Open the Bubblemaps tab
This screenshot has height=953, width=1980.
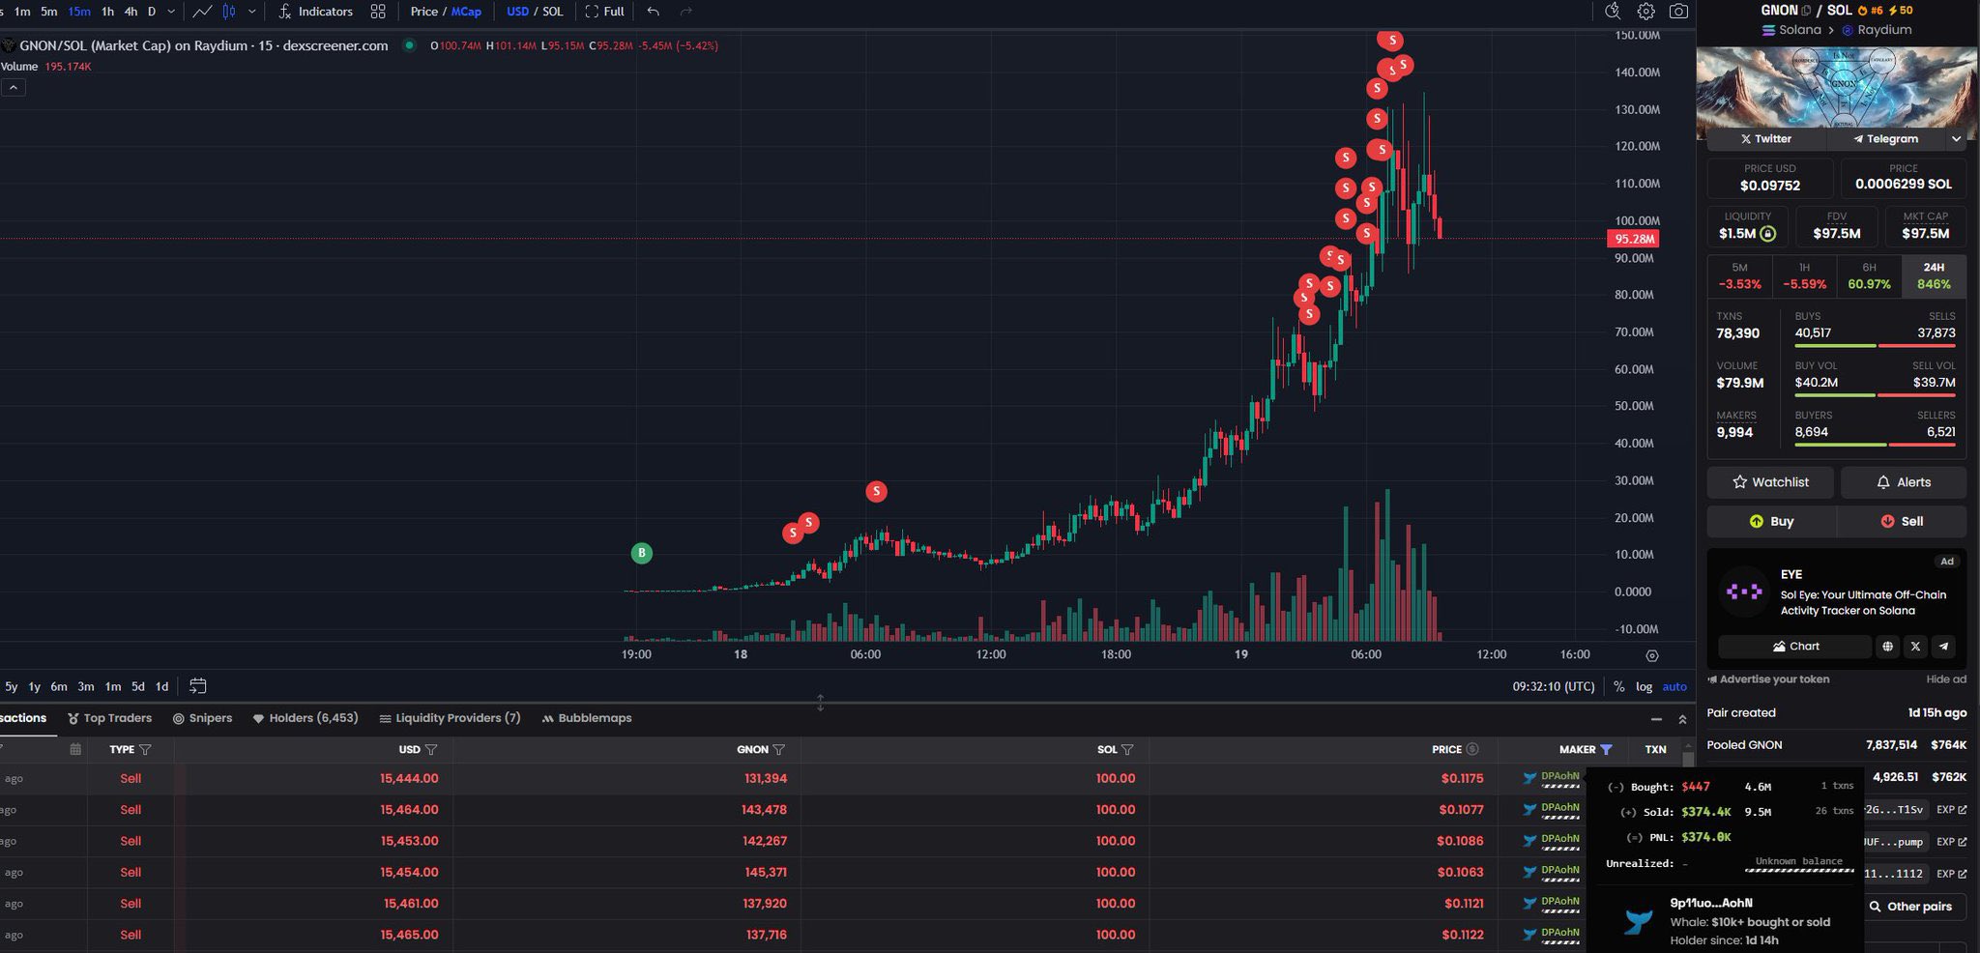tap(587, 718)
